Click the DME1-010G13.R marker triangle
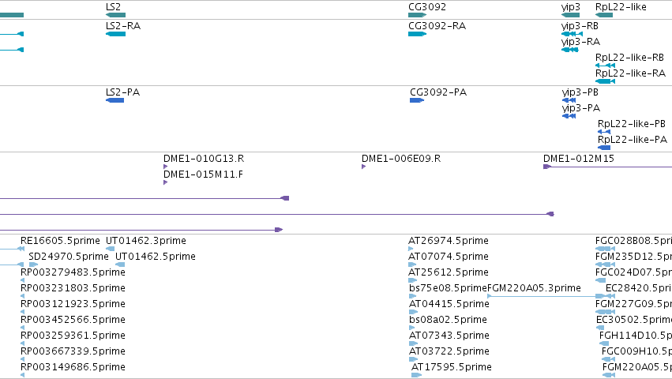672x379 pixels. [x=165, y=167]
